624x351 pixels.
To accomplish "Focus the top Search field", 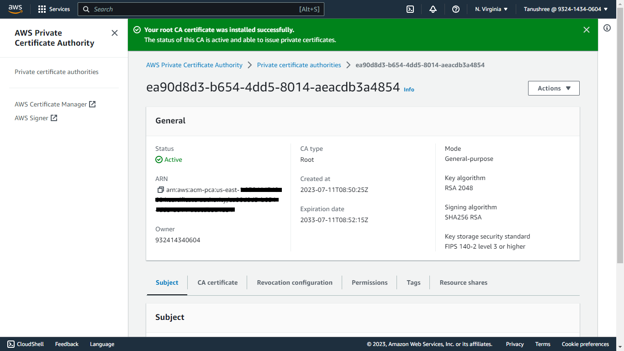I will (x=201, y=9).
